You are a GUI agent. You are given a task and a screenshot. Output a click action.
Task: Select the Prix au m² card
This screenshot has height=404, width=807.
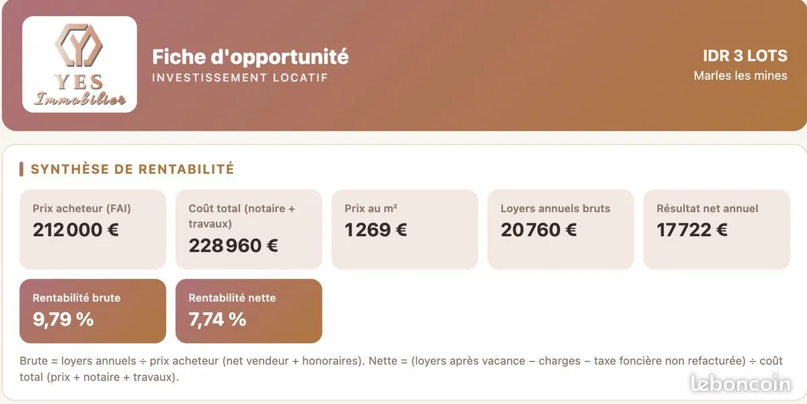click(405, 230)
